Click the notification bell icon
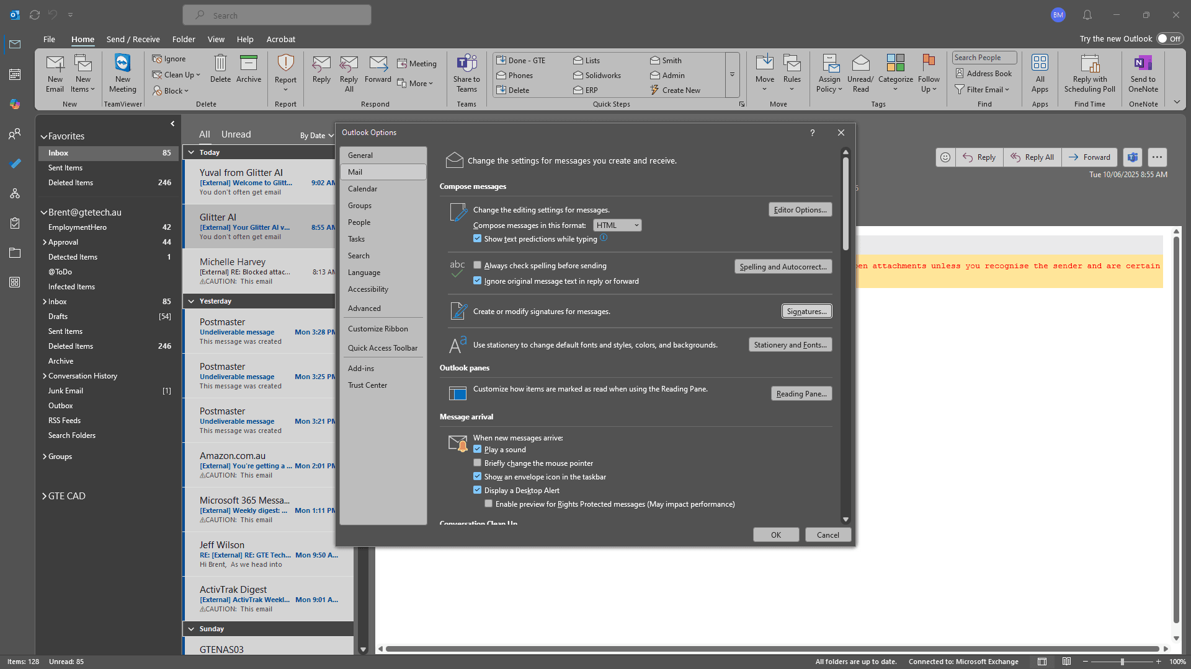The image size is (1191, 669). point(1087,15)
